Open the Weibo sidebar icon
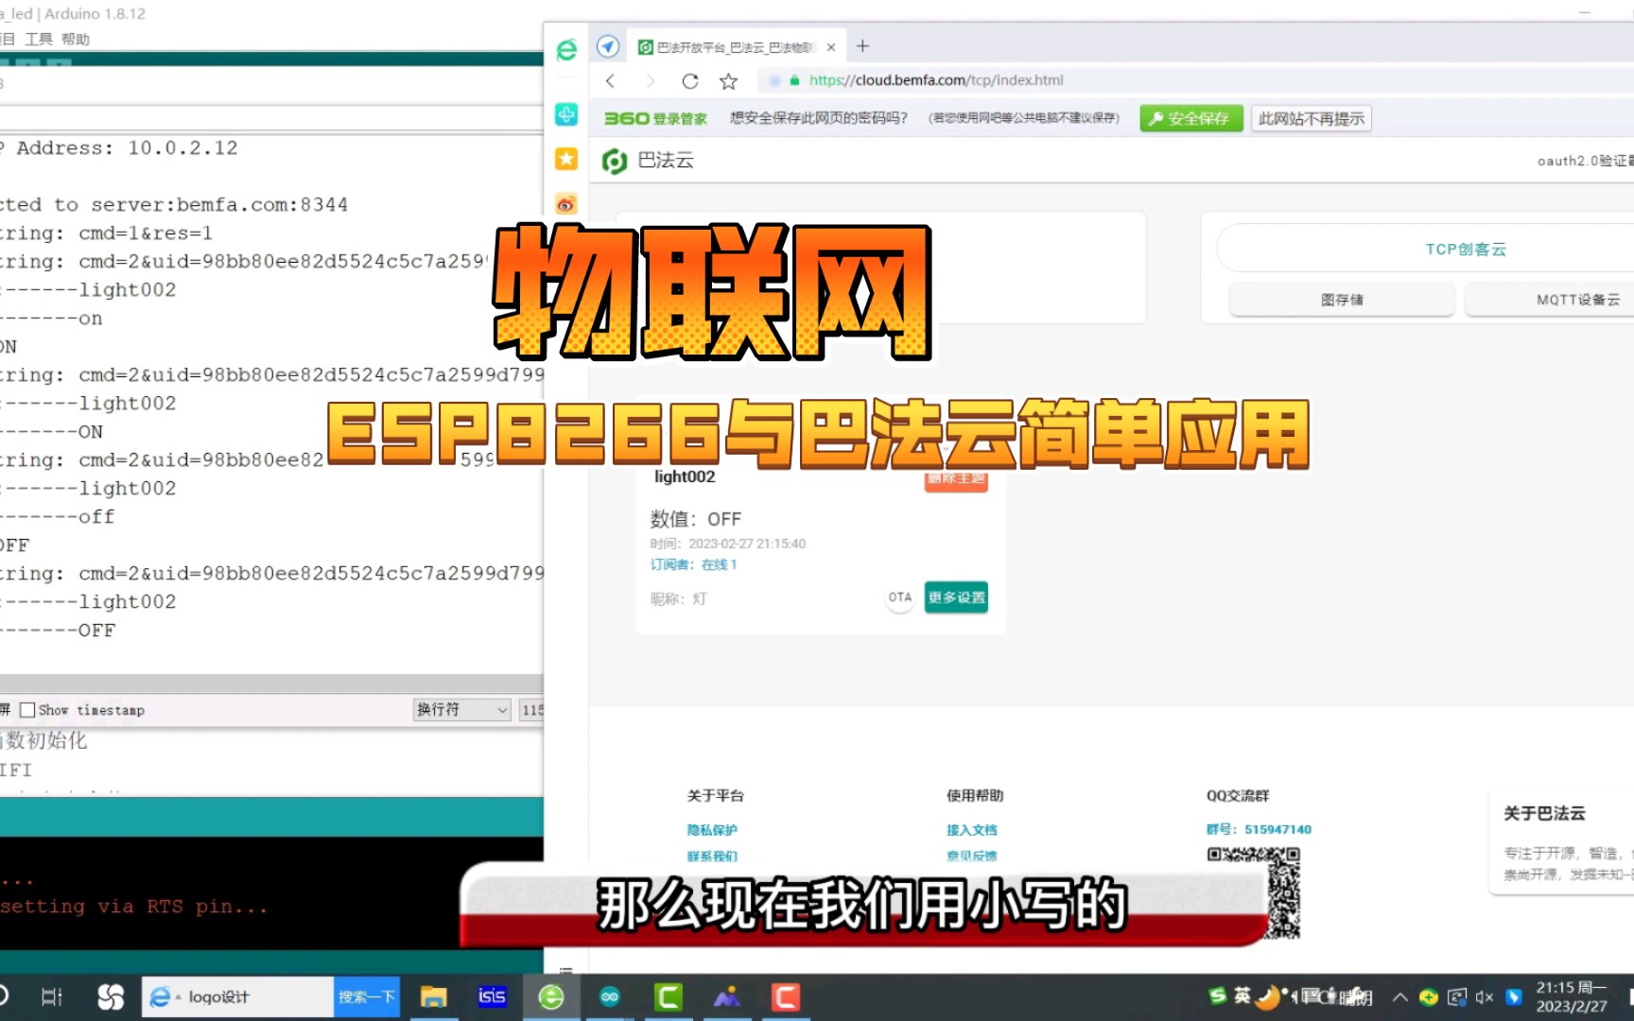This screenshot has width=1634, height=1021. click(566, 204)
